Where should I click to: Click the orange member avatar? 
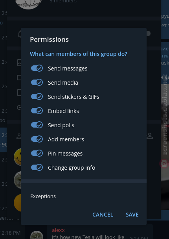pyautogui.click(x=17, y=203)
